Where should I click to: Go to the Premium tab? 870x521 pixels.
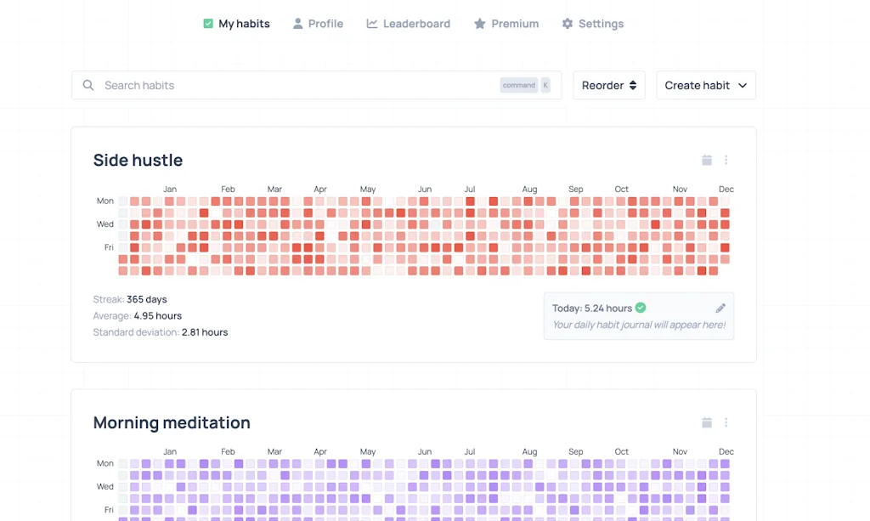(x=506, y=23)
